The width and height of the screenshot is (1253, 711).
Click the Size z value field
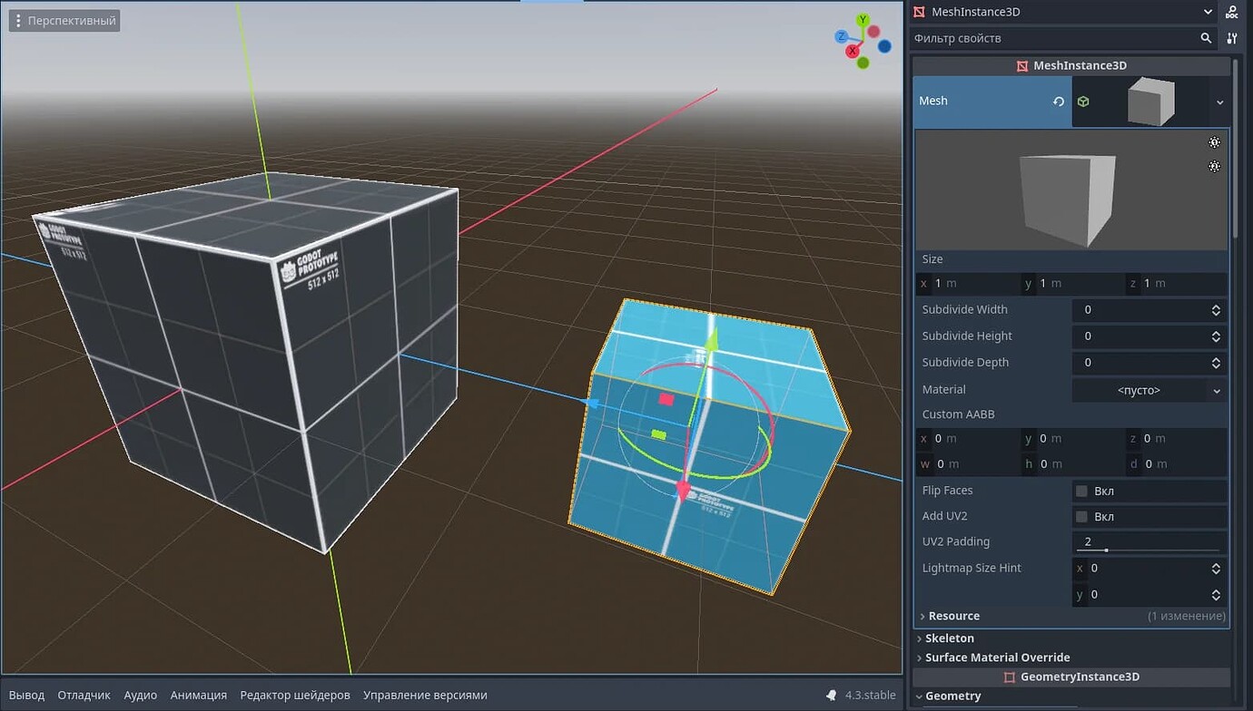[1177, 283]
